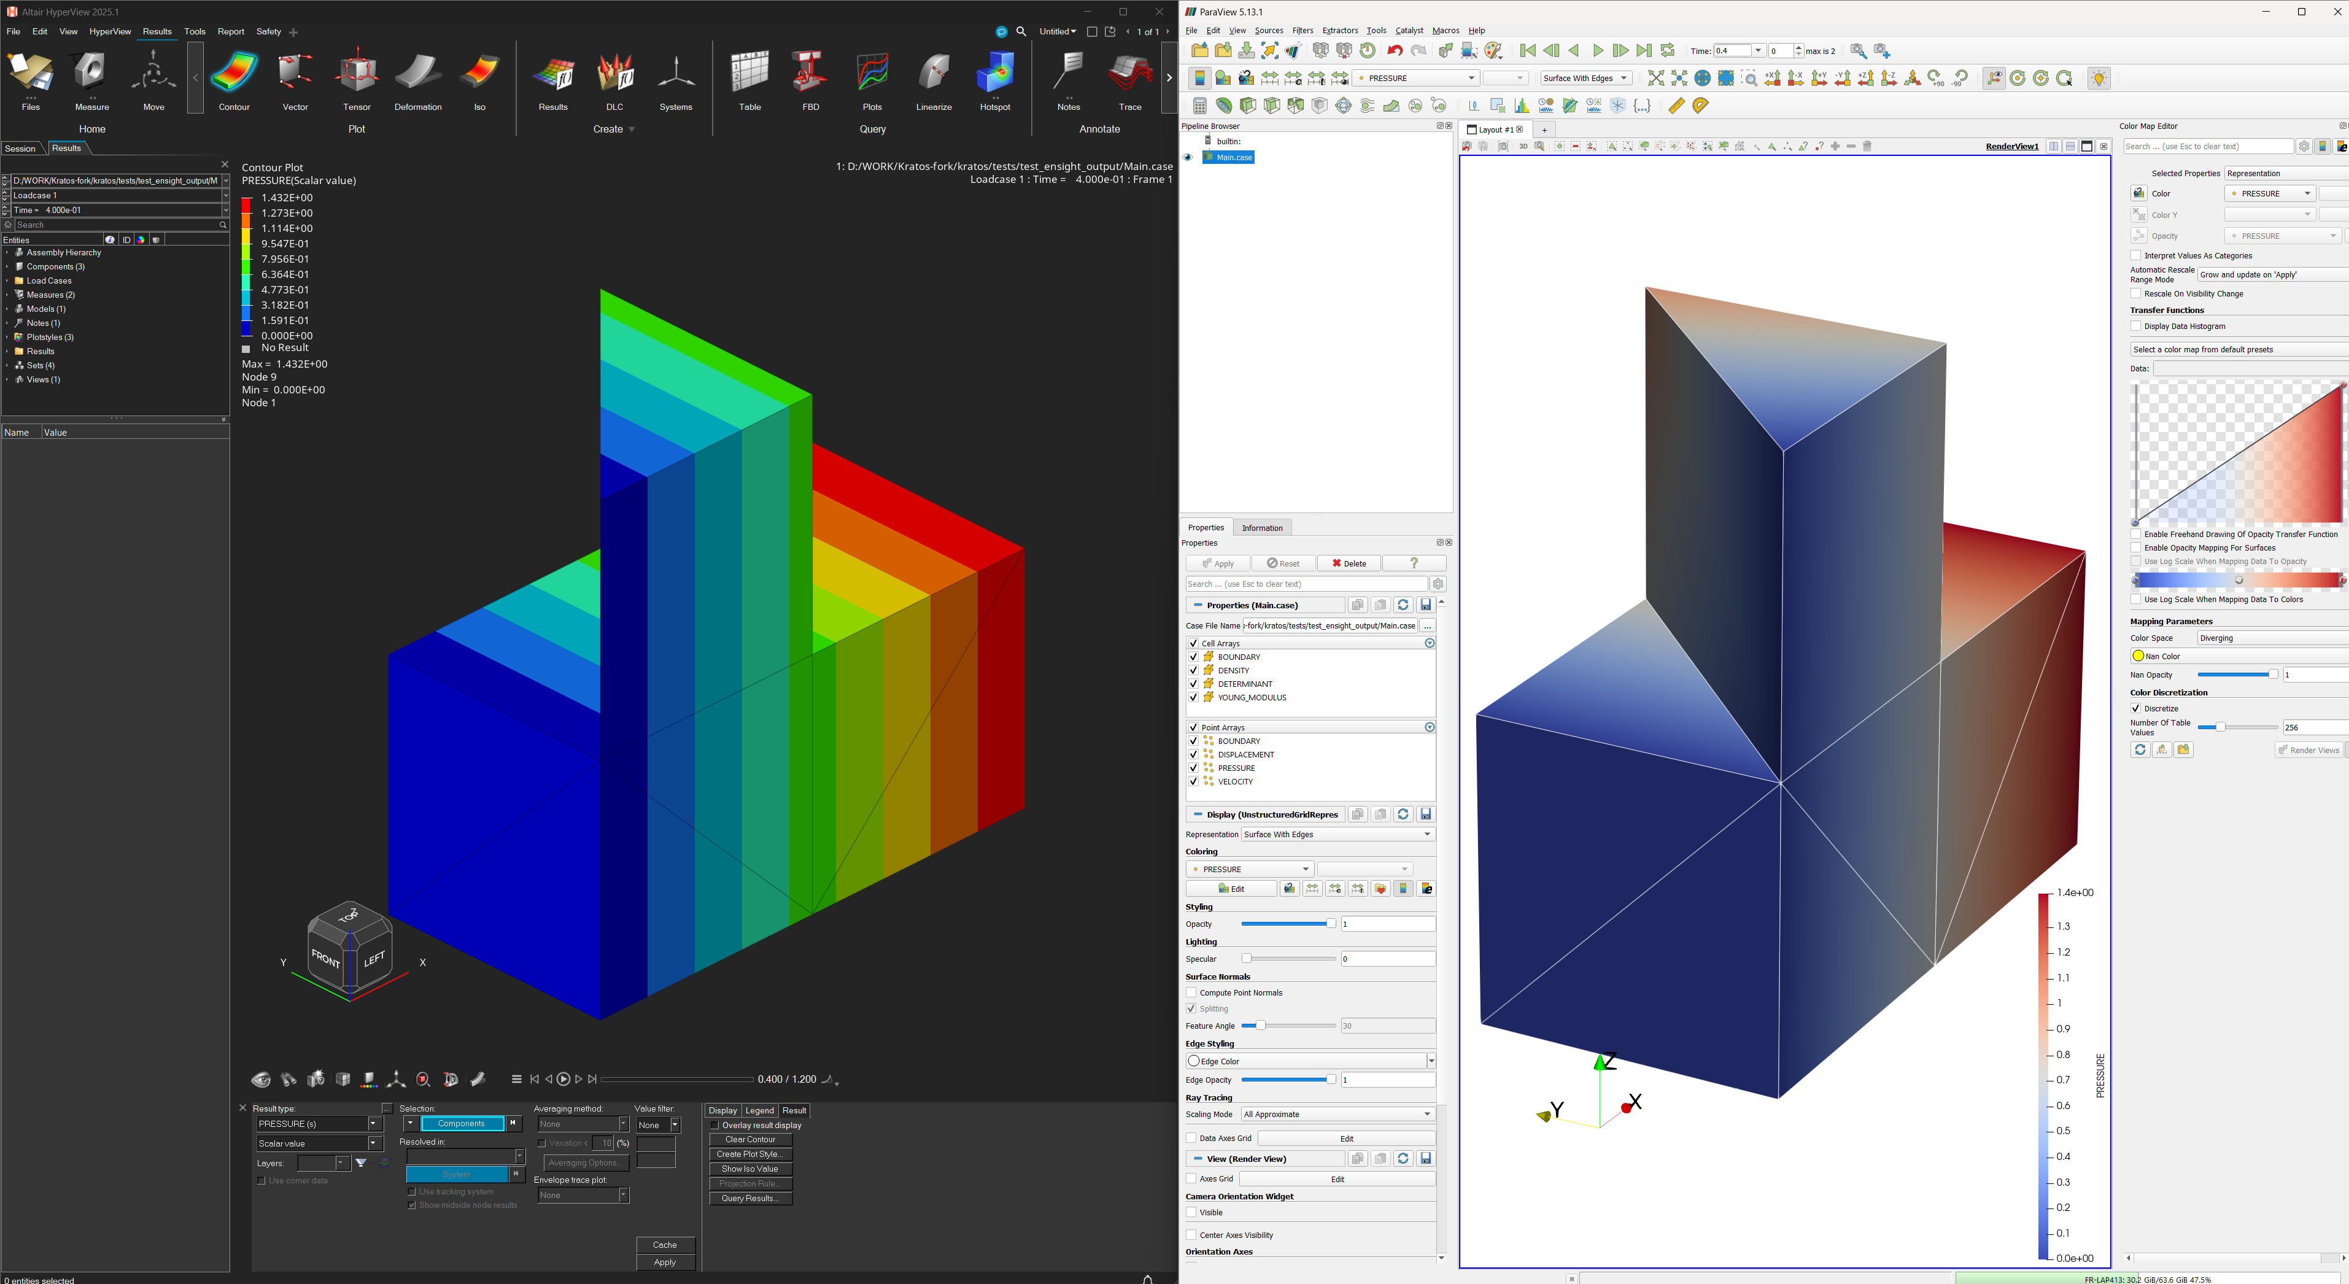Open the Vector plot tool in HyperView
Screen dimensions: 2349x1284
[295, 80]
